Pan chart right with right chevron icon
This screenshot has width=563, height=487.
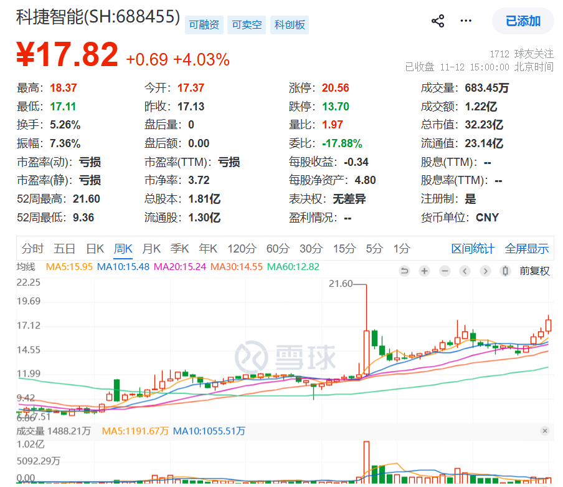485,271
